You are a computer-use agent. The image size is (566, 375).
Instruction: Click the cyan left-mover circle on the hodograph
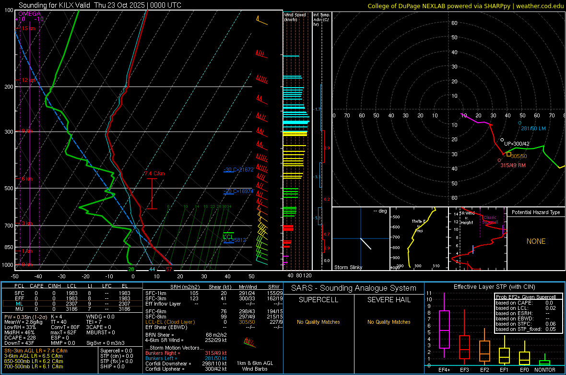[x=520, y=123]
